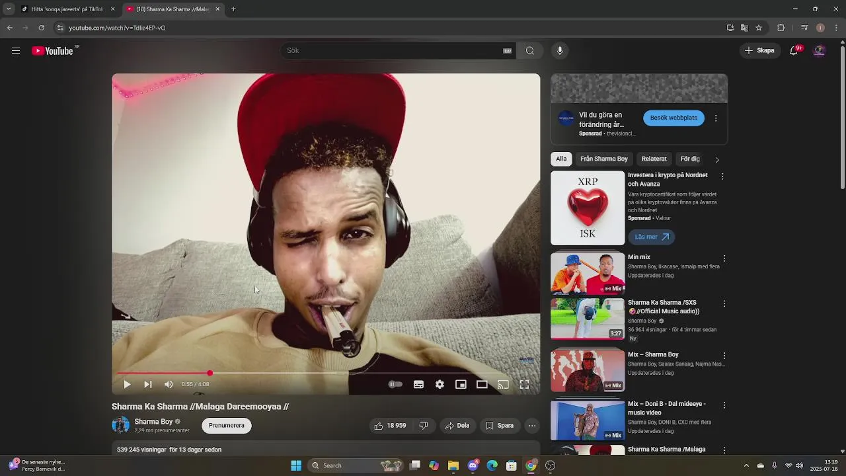Dislike the video

pyautogui.click(x=424, y=426)
